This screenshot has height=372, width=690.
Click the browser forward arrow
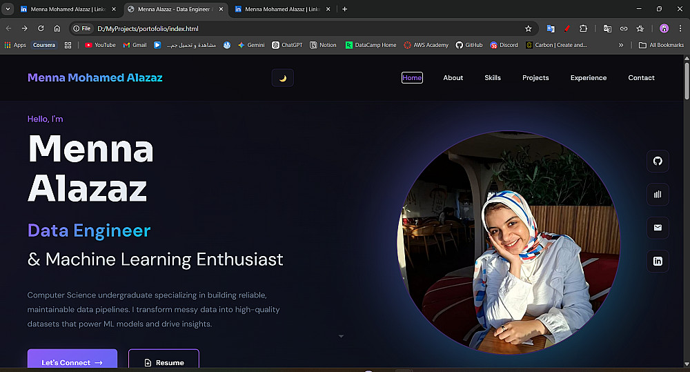(25, 28)
